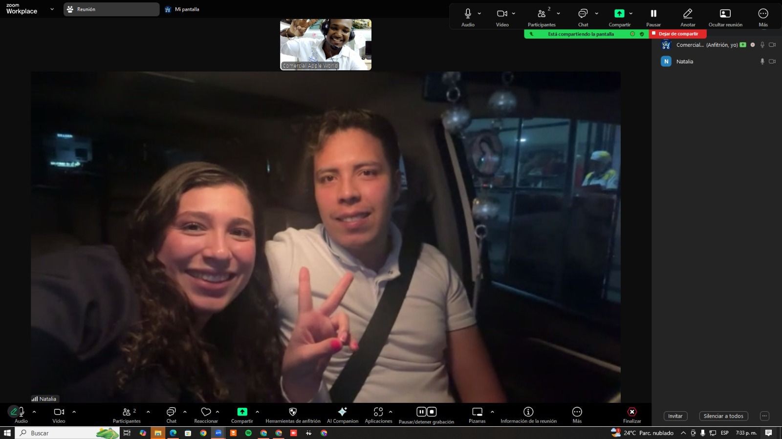Screen dimensions: 782x439
Task: Click the Información de la reunión icon
Action: [x=528, y=412]
